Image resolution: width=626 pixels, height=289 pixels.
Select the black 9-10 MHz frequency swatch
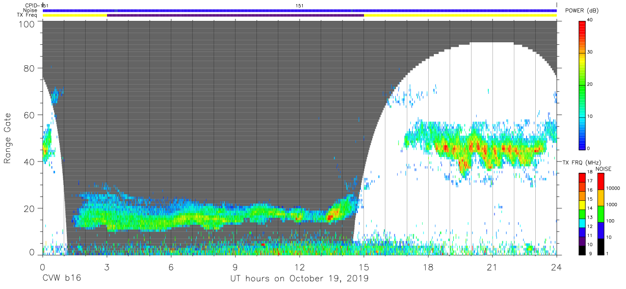(x=582, y=250)
